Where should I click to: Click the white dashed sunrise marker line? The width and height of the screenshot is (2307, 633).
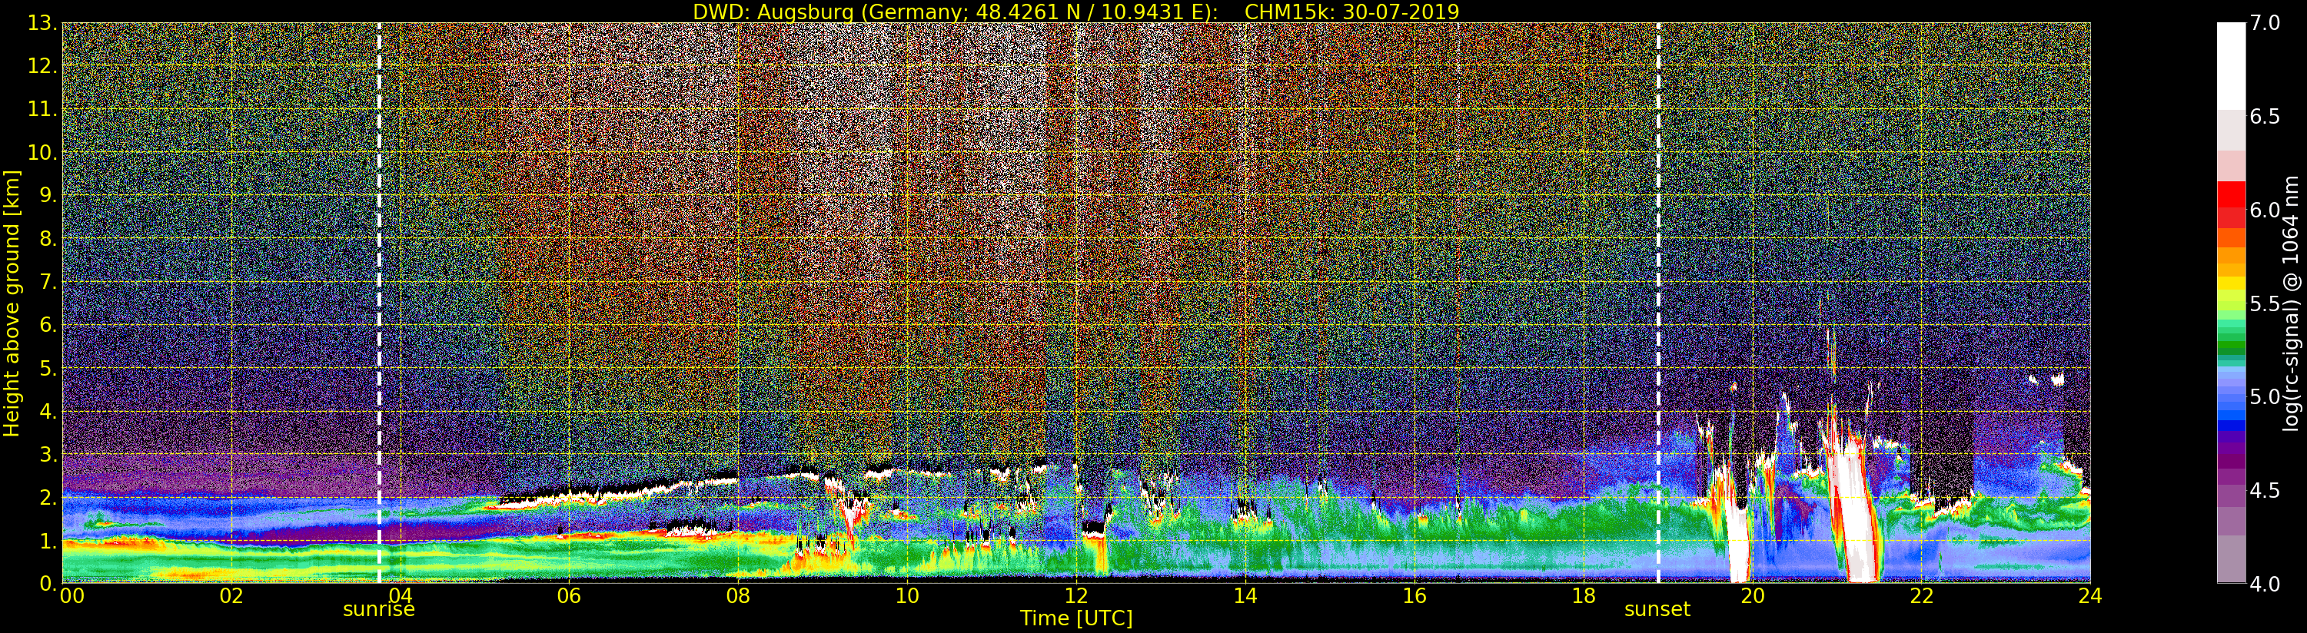380,303
